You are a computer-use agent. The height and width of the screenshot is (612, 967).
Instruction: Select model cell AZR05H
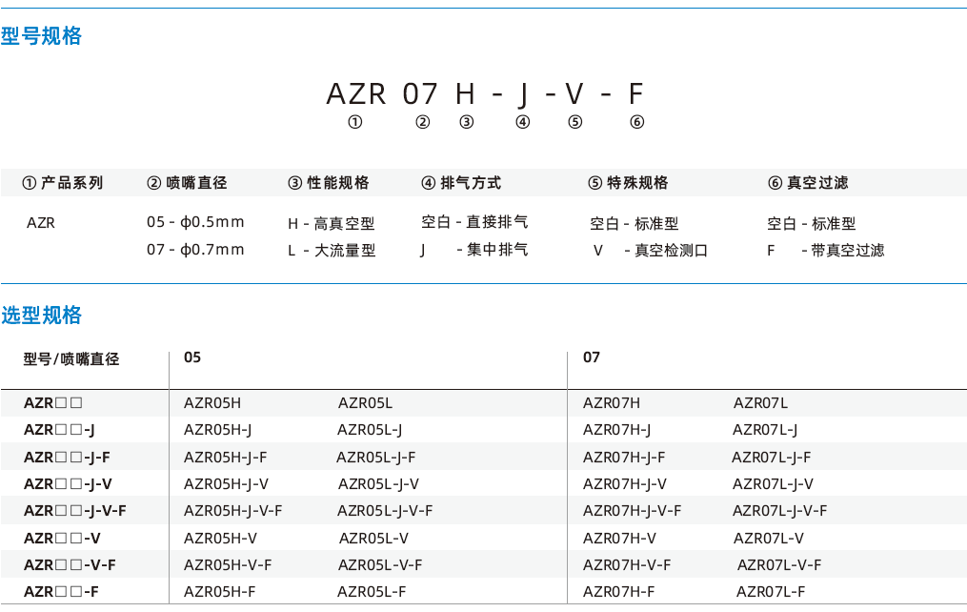pyautogui.click(x=212, y=403)
